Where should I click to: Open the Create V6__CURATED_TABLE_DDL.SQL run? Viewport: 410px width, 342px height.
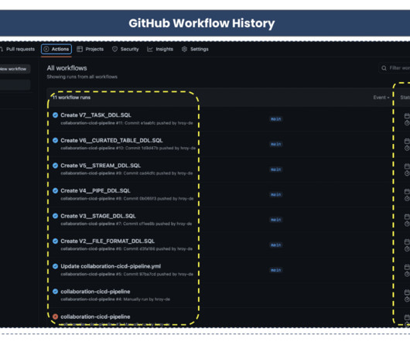pyautogui.click(x=111, y=140)
